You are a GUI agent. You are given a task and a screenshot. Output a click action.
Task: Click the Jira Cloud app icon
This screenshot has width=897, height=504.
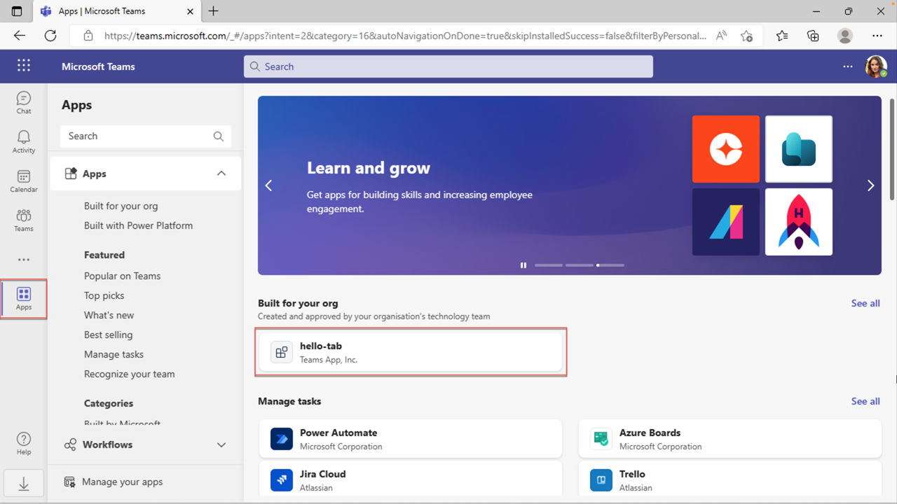[282, 480]
